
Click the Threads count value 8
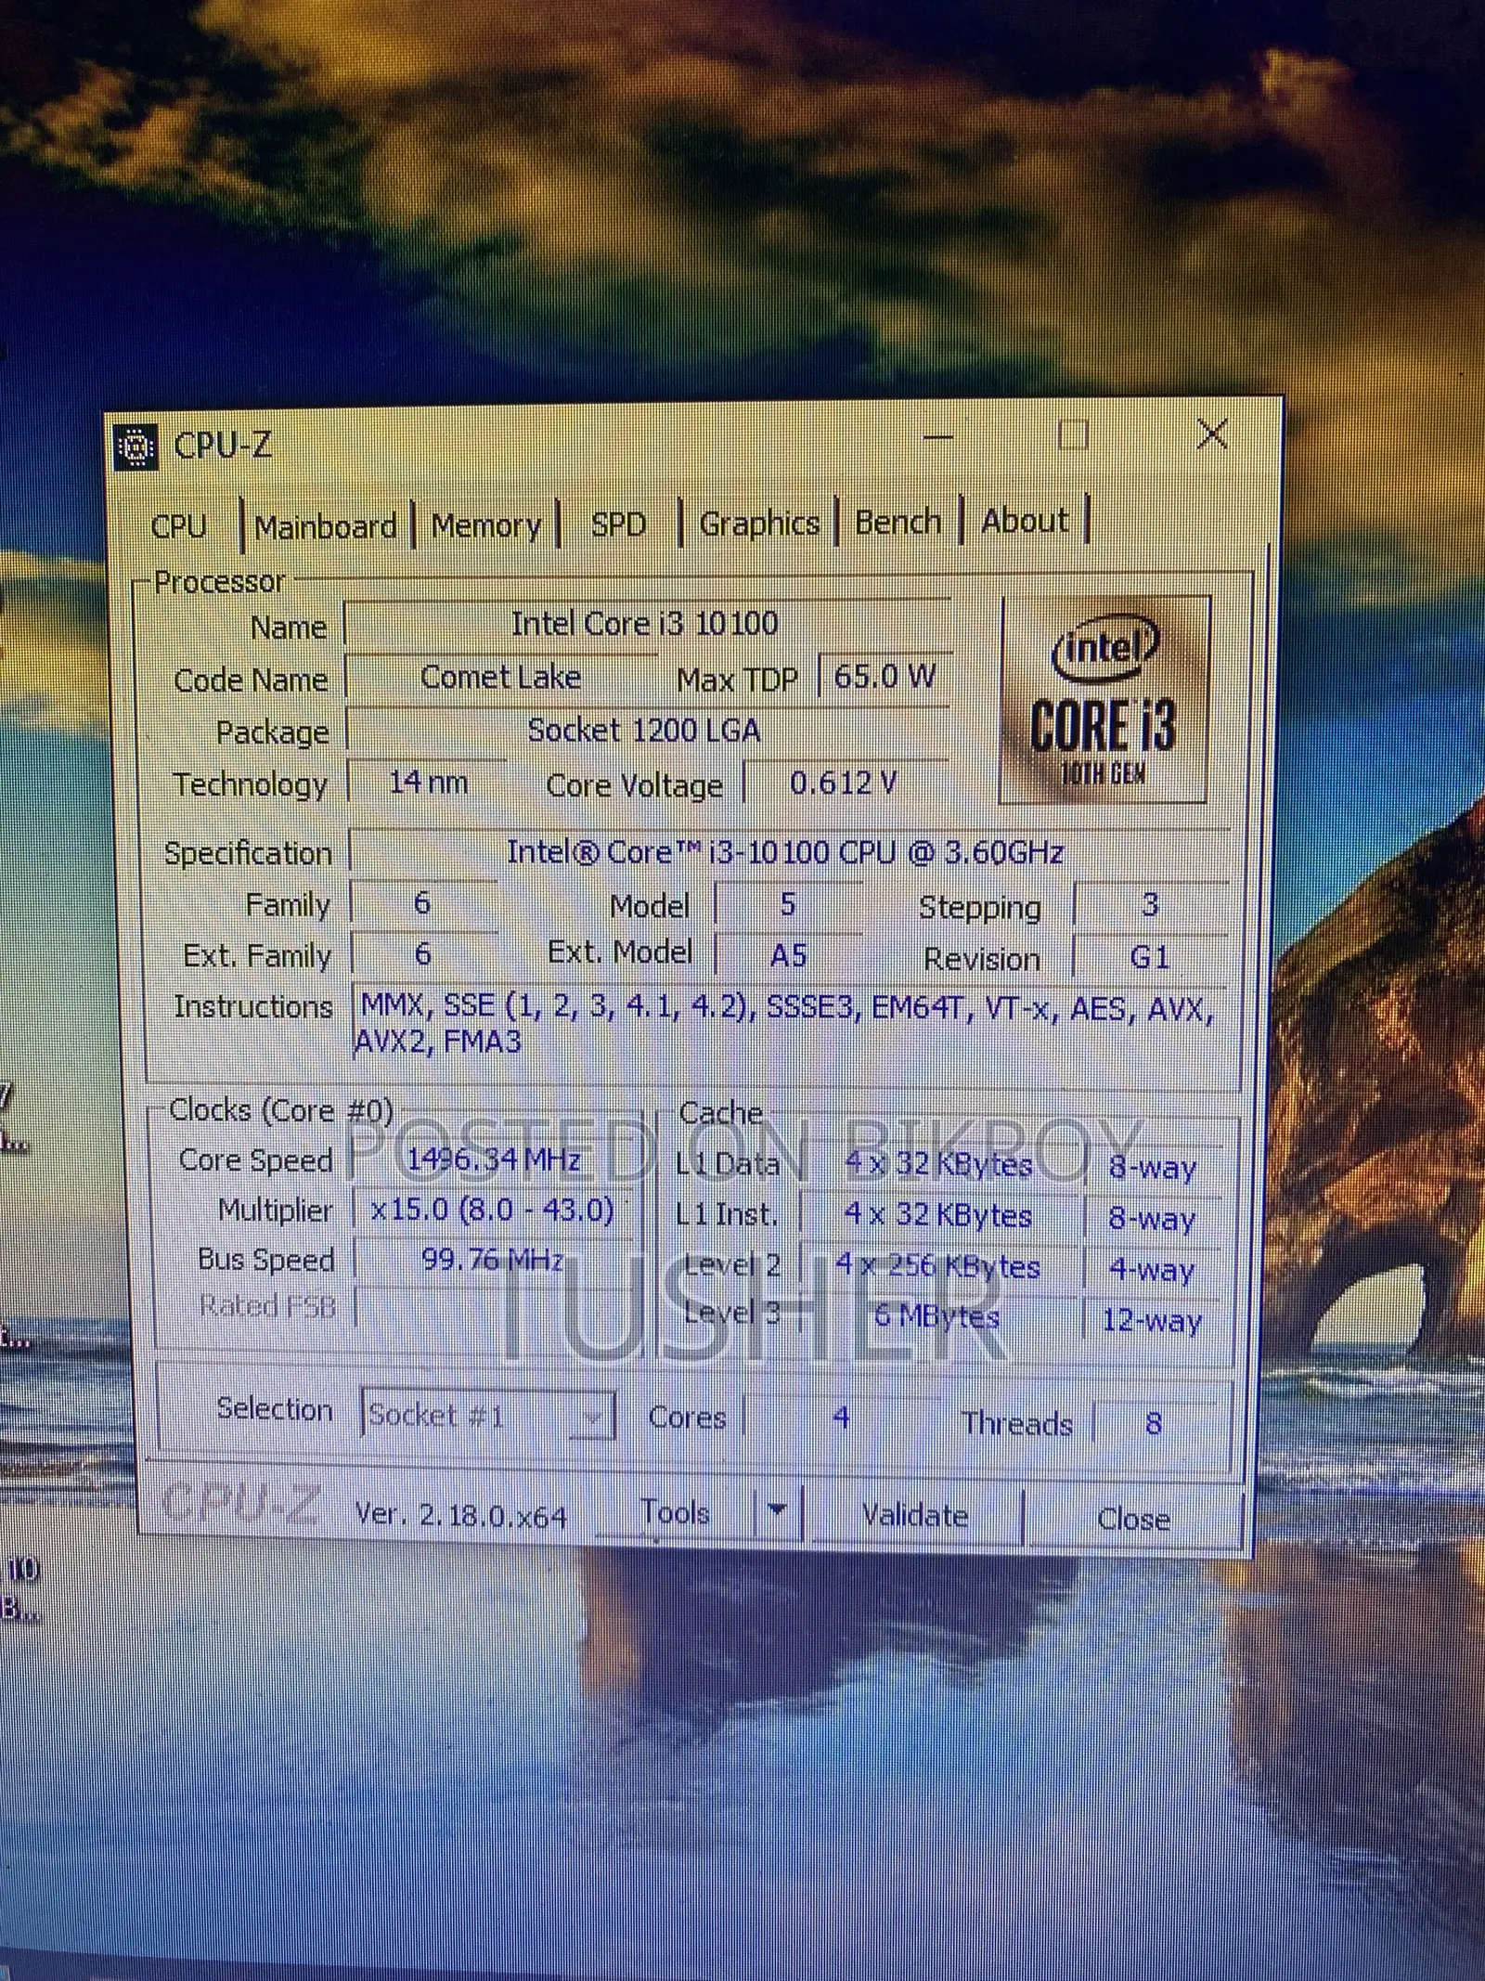coord(1154,1422)
